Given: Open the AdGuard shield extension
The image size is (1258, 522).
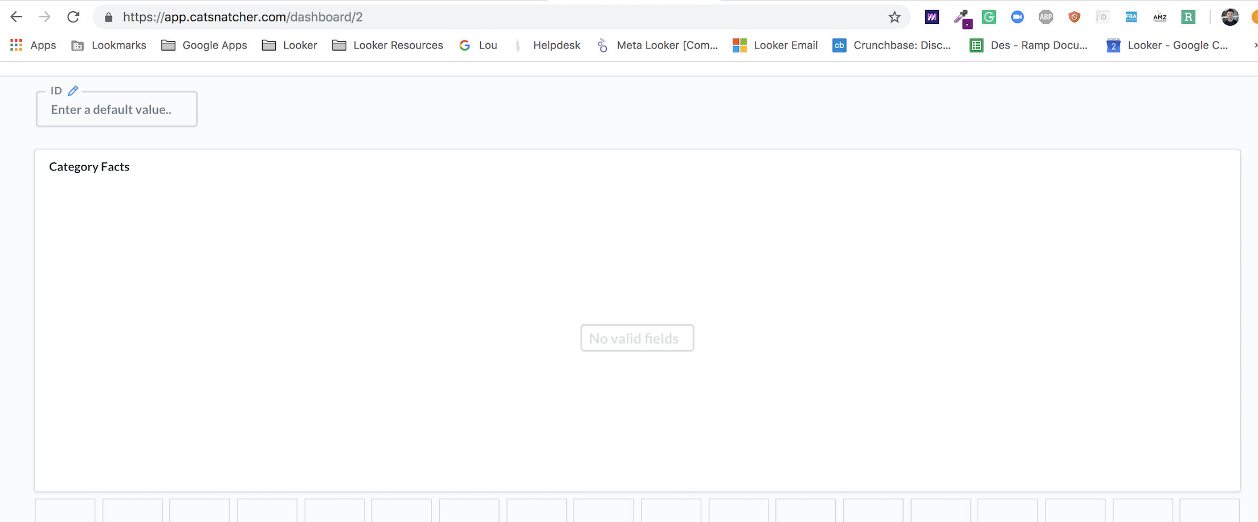Looking at the screenshot, I should click(x=1075, y=17).
